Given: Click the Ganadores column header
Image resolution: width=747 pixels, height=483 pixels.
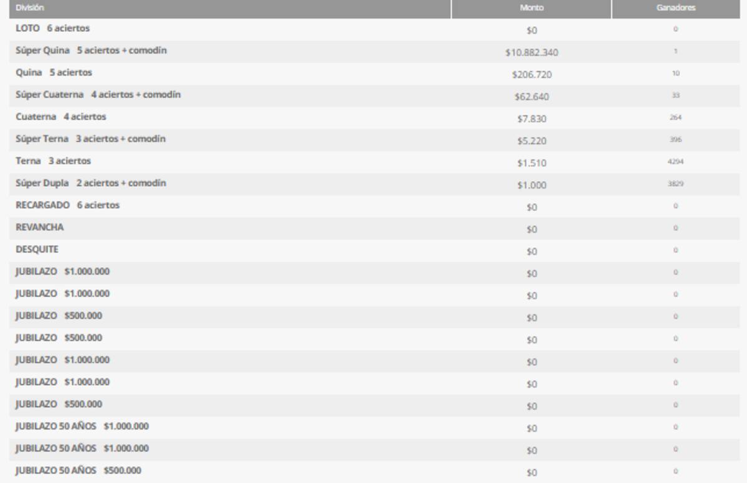Looking at the screenshot, I should [675, 8].
